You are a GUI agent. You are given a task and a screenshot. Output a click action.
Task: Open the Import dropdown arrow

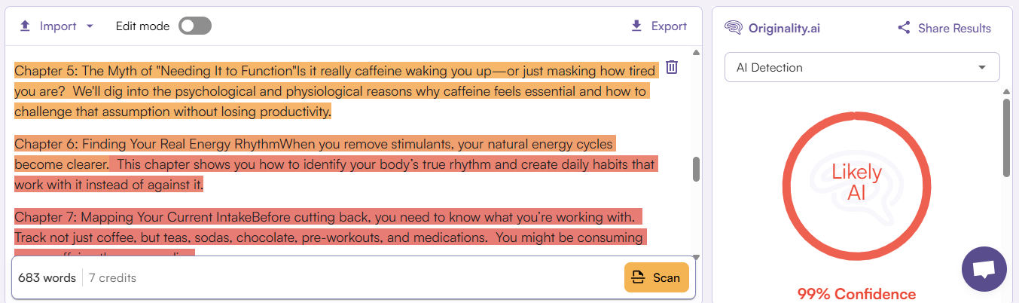[x=90, y=26]
